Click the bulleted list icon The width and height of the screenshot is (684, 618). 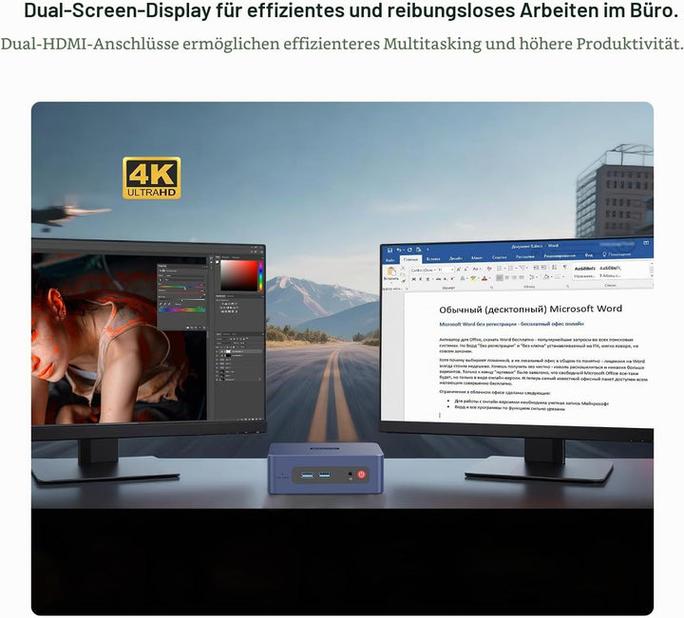click(499, 268)
